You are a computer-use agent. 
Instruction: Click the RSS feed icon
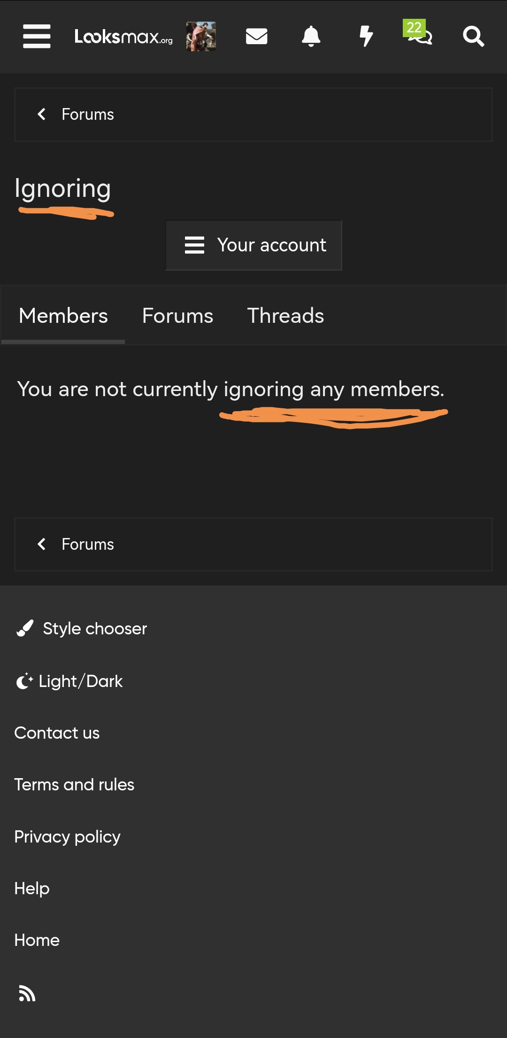[x=27, y=993]
